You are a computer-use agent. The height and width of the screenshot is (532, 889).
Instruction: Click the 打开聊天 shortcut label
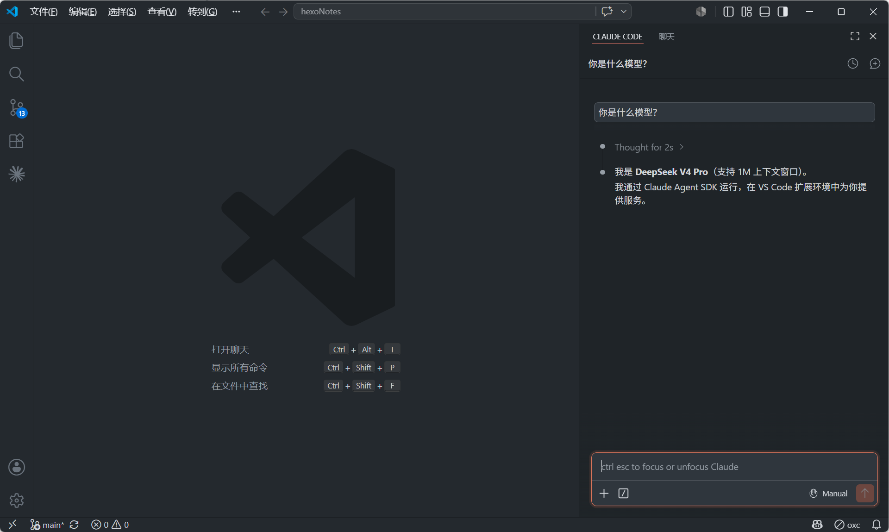[230, 350]
